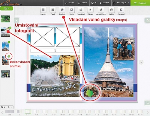Select the Ještěd tower photo thumbnail in the sidebar
This screenshot has width=150, height=116.
(5, 46)
